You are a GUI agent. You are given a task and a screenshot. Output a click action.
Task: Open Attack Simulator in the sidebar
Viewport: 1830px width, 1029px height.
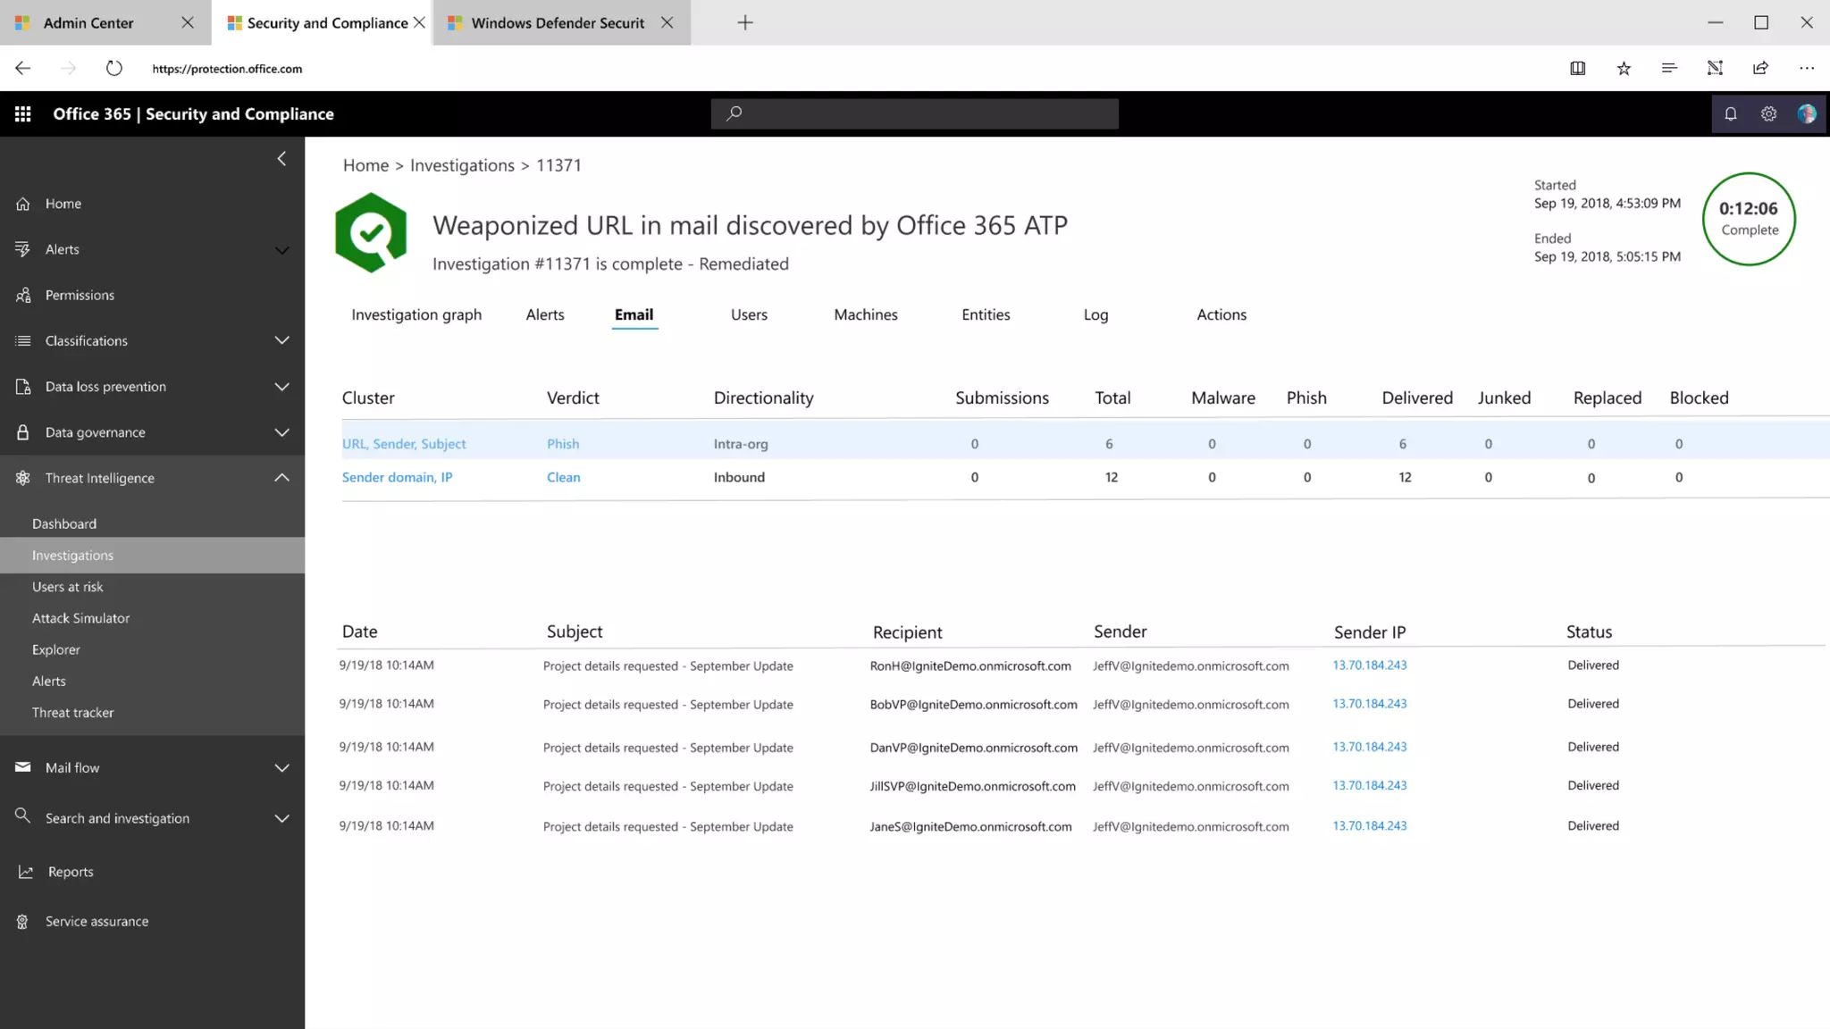point(80,618)
